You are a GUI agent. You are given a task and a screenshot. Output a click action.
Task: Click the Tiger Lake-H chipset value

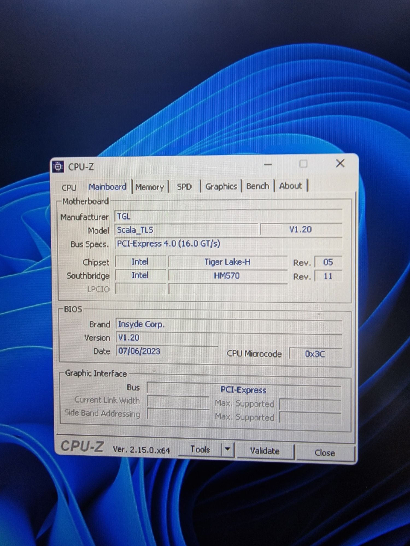[228, 262]
